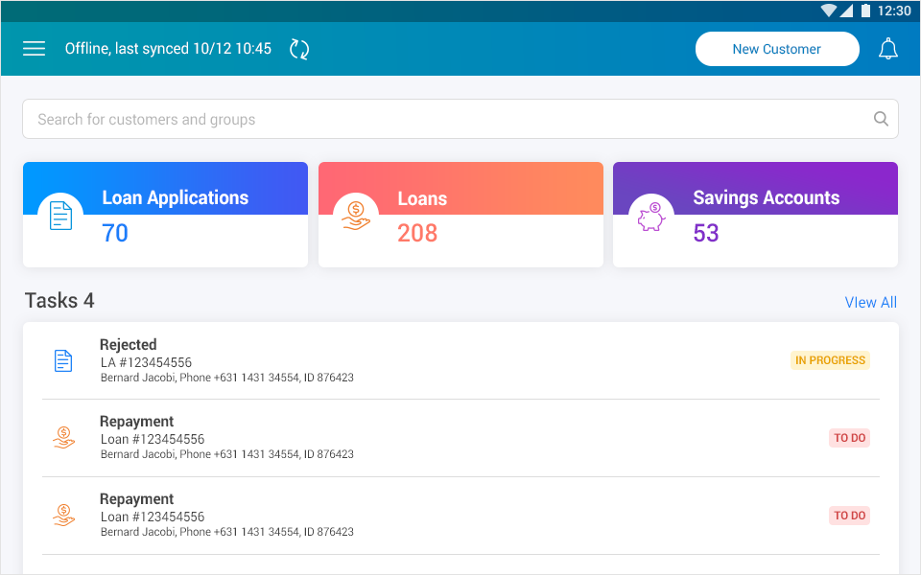Image resolution: width=921 pixels, height=575 pixels.
Task: Click the IN PROGRESS status badge
Action: coord(830,360)
